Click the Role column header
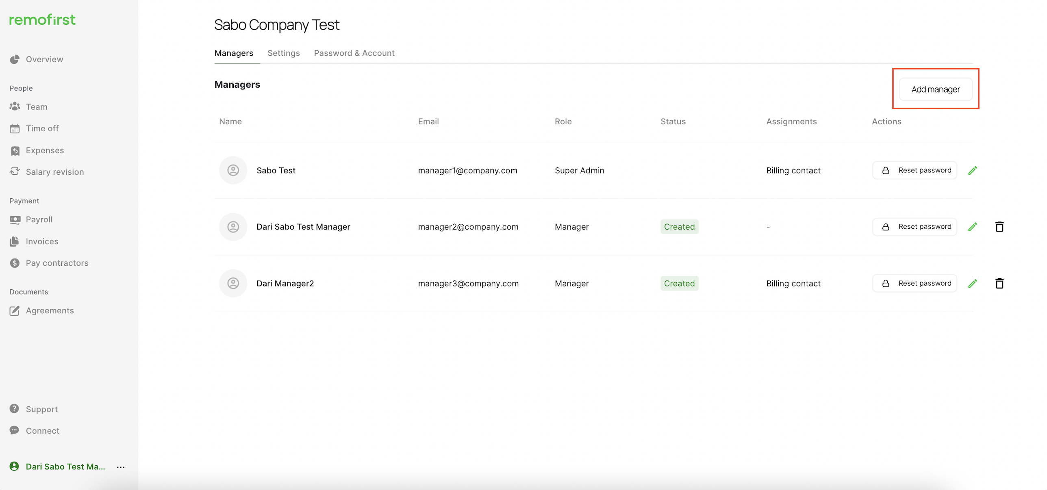1047x490 pixels. (x=563, y=121)
